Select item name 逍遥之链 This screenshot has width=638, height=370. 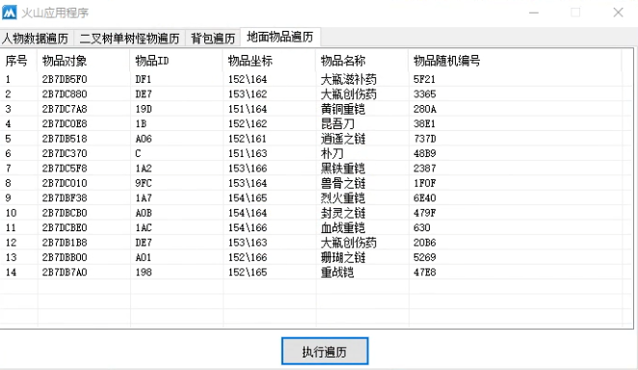tap(343, 139)
